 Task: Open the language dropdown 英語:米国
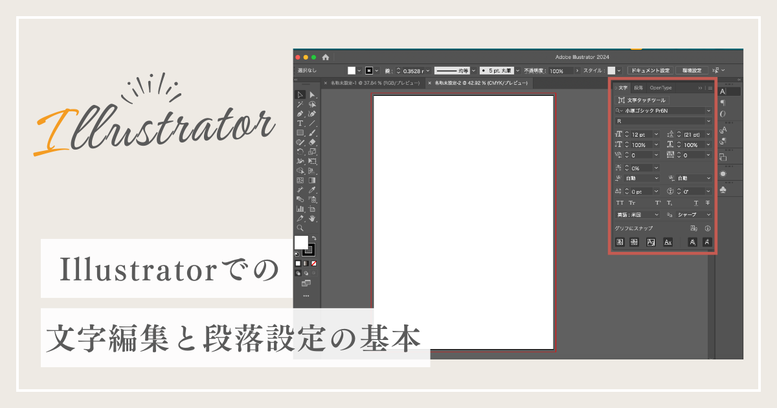637,214
